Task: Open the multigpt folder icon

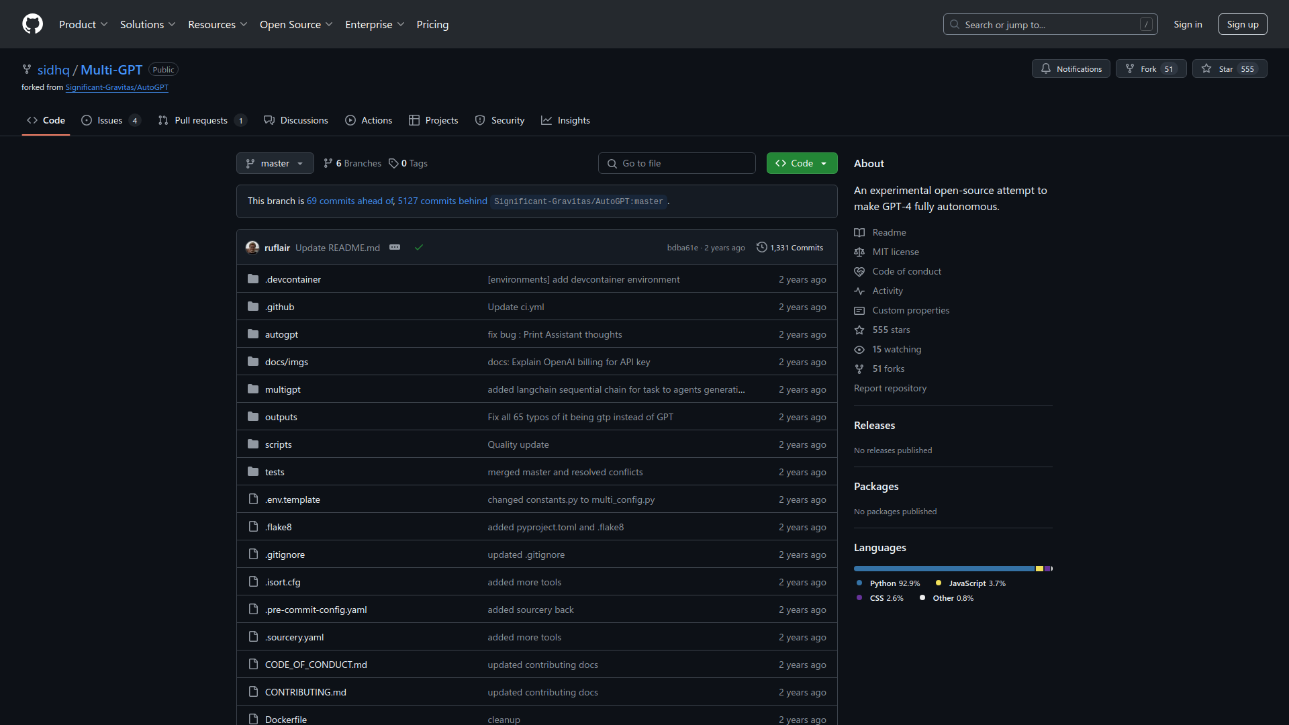Action: (253, 389)
